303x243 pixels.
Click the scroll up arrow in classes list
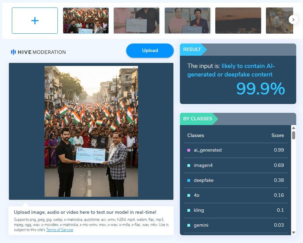[x=293, y=128]
